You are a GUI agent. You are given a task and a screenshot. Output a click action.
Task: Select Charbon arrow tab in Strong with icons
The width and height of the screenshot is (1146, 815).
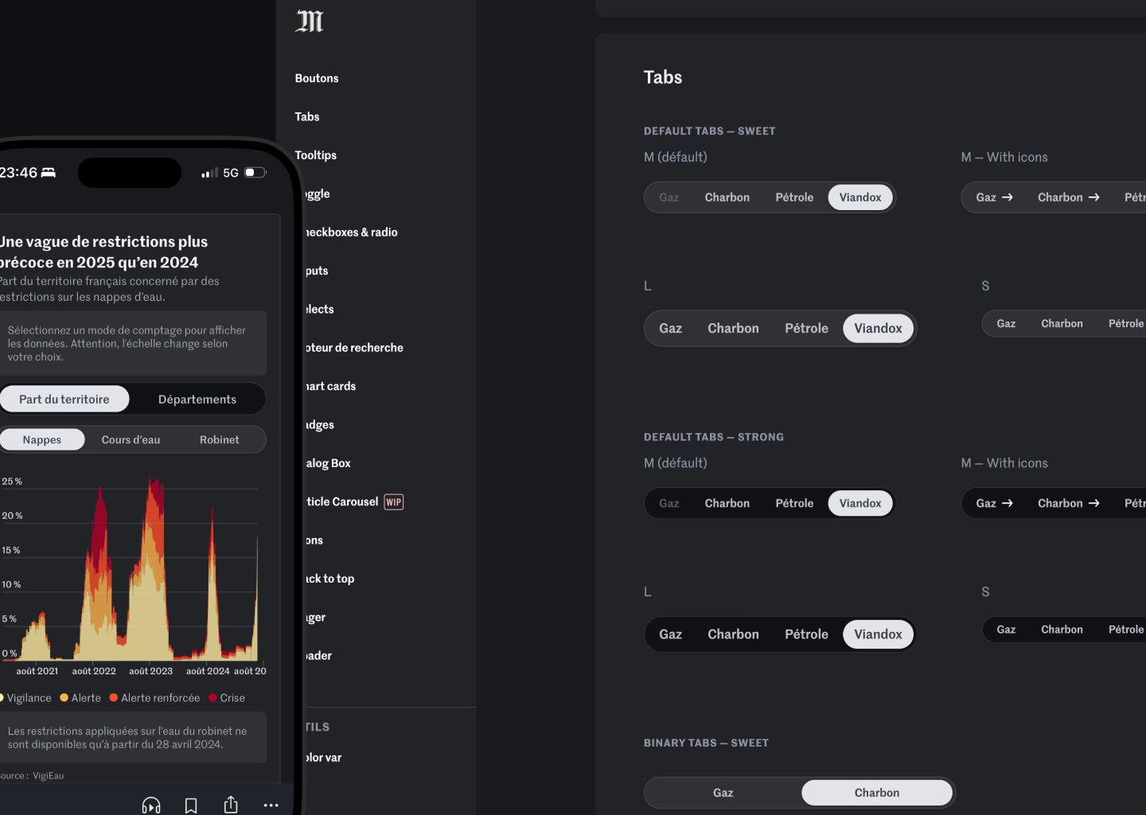coord(1069,504)
